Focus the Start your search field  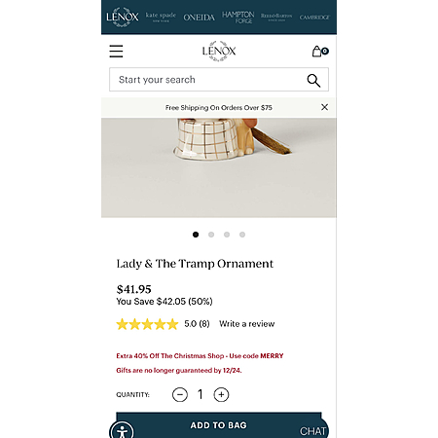pos(219,80)
